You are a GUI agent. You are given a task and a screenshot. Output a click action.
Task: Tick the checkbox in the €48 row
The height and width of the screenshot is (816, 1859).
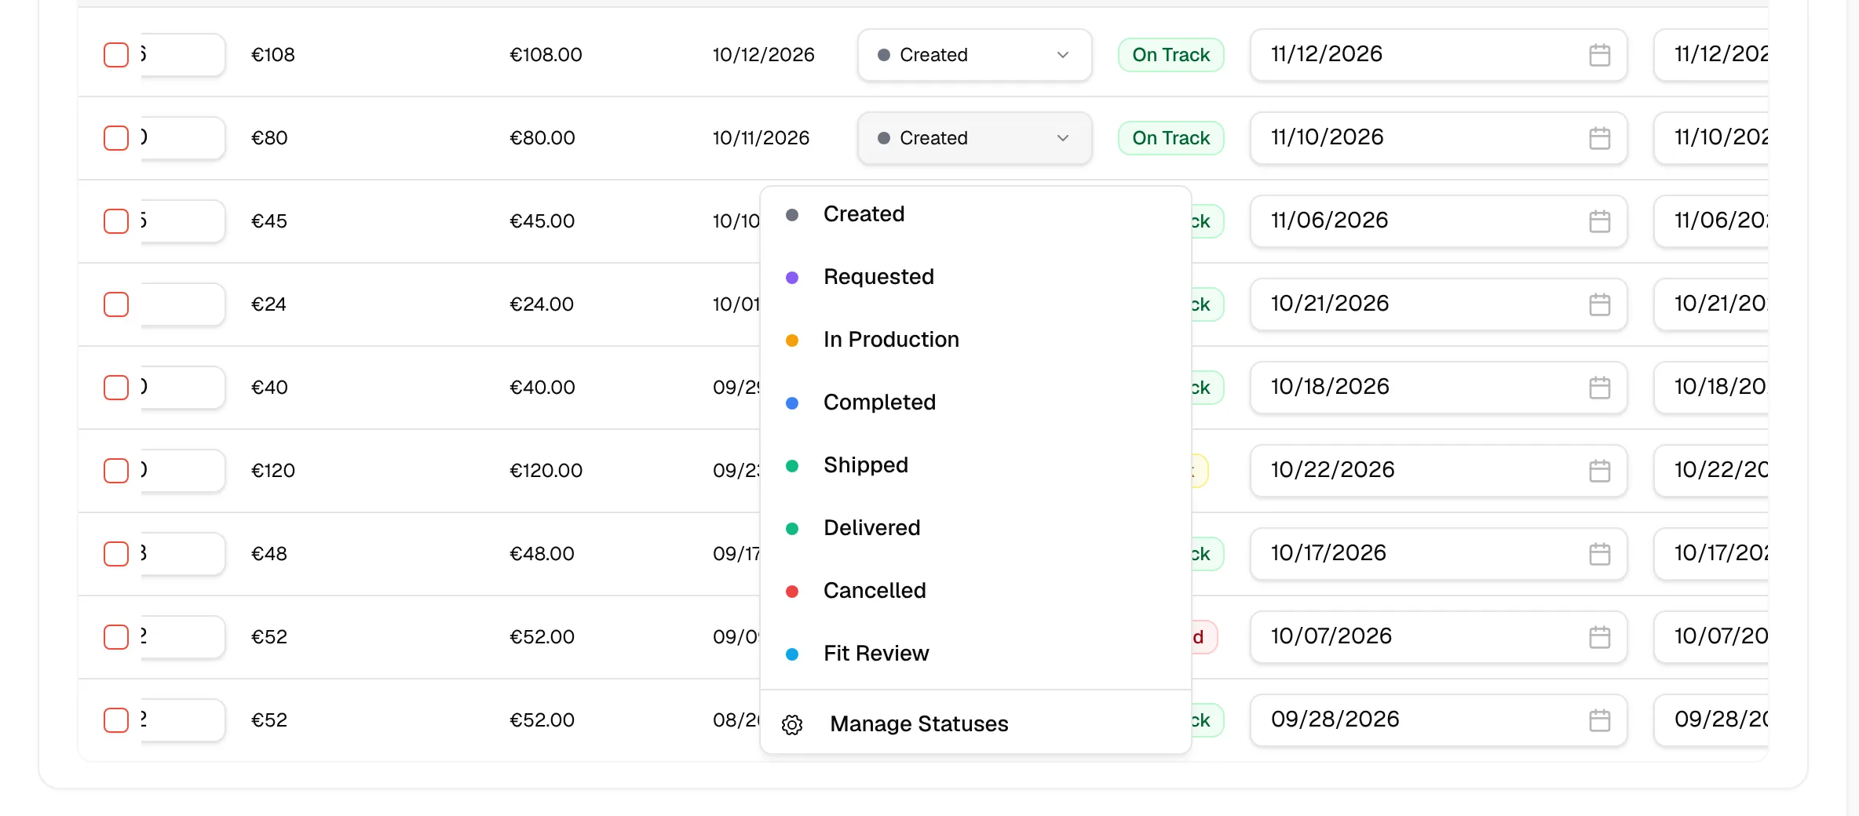pyautogui.click(x=116, y=554)
